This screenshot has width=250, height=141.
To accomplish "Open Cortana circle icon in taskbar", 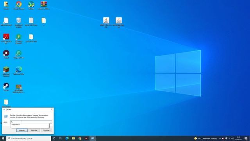I will (54, 138).
